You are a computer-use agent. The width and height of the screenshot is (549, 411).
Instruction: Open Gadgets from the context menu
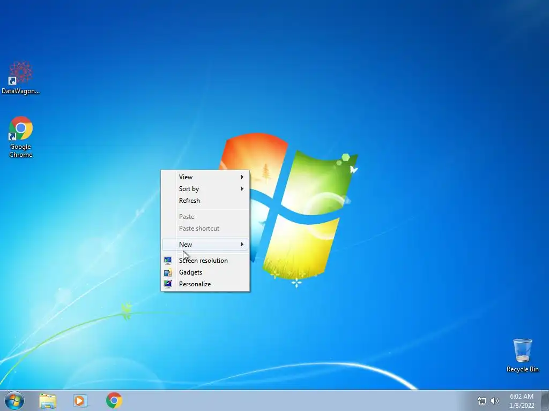click(x=205, y=272)
